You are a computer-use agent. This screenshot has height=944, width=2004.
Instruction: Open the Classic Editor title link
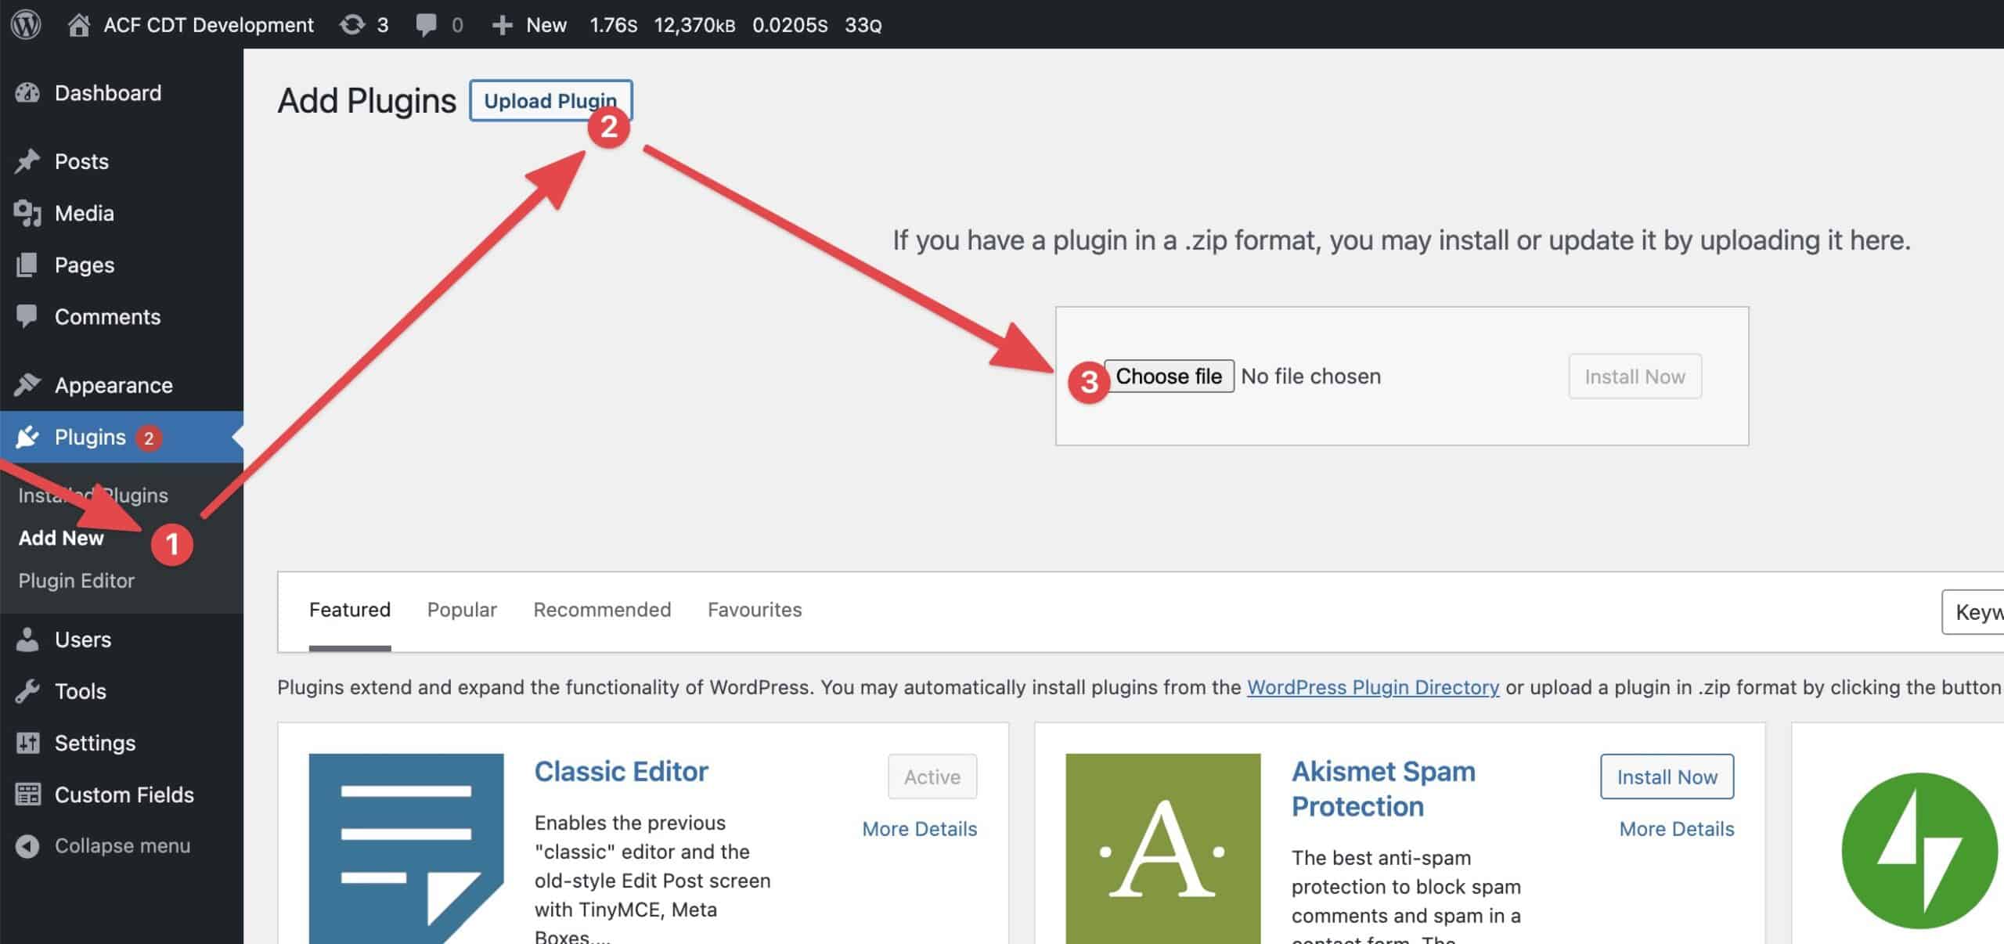pos(621,771)
